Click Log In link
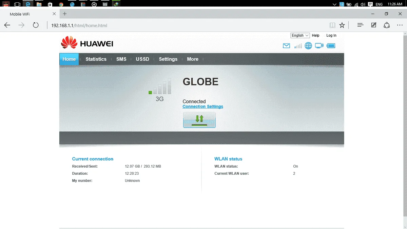This screenshot has height=229, width=407. (331, 35)
